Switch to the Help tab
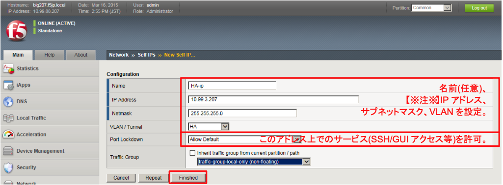 50,55
